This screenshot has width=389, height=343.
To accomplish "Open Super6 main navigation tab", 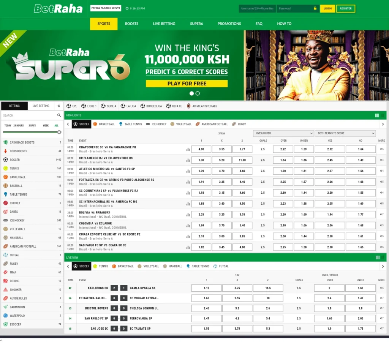I will tap(196, 24).
